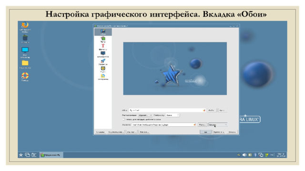Click the volume icon in system tray

[x=244, y=155]
